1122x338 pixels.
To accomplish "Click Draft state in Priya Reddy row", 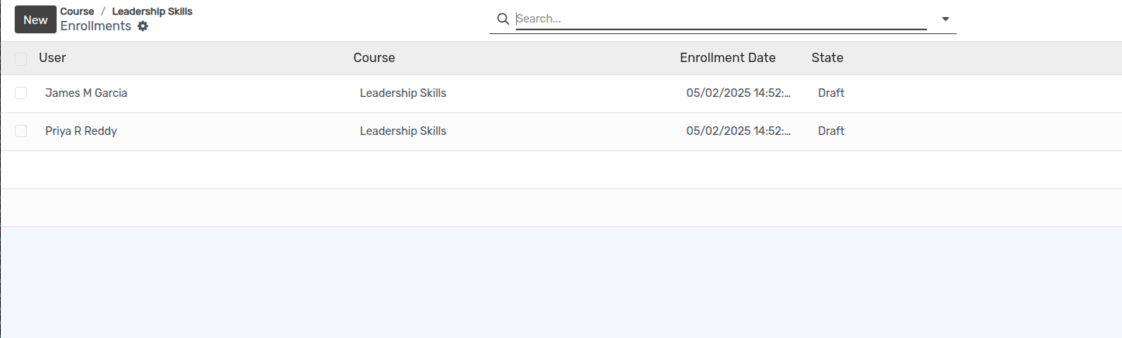I will (x=831, y=131).
